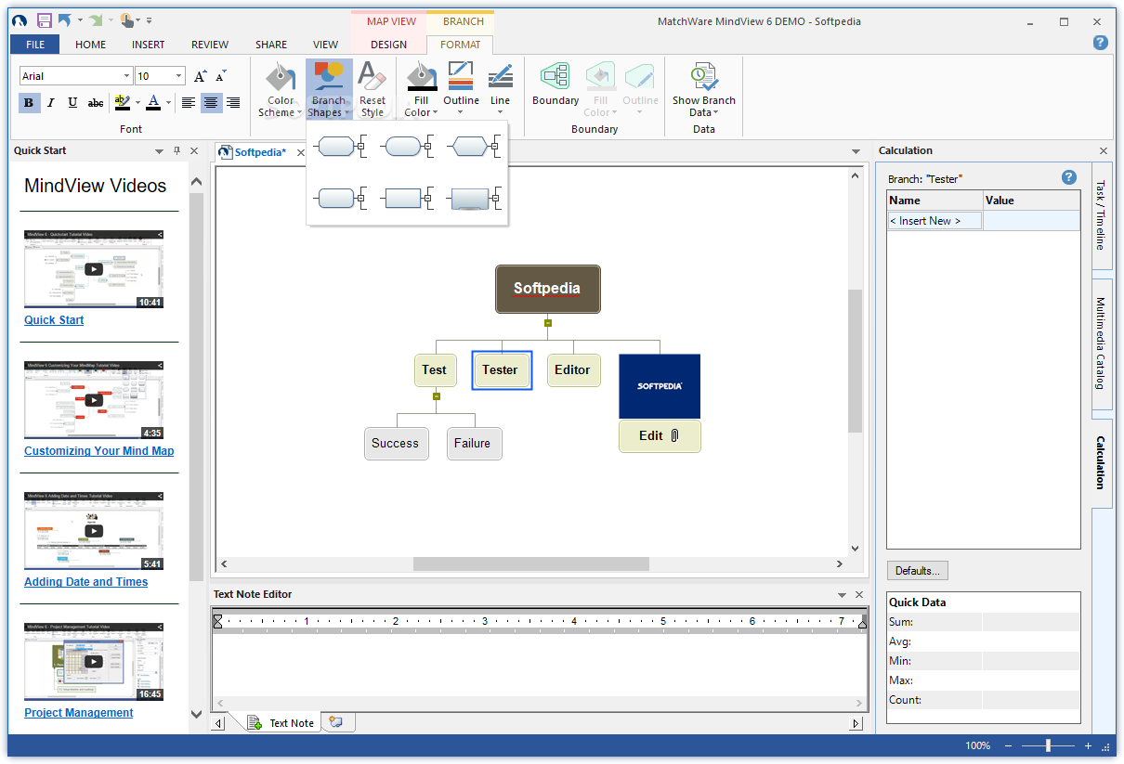
Task: Align text right
Action: pyautogui.click(x=233, y=102)
